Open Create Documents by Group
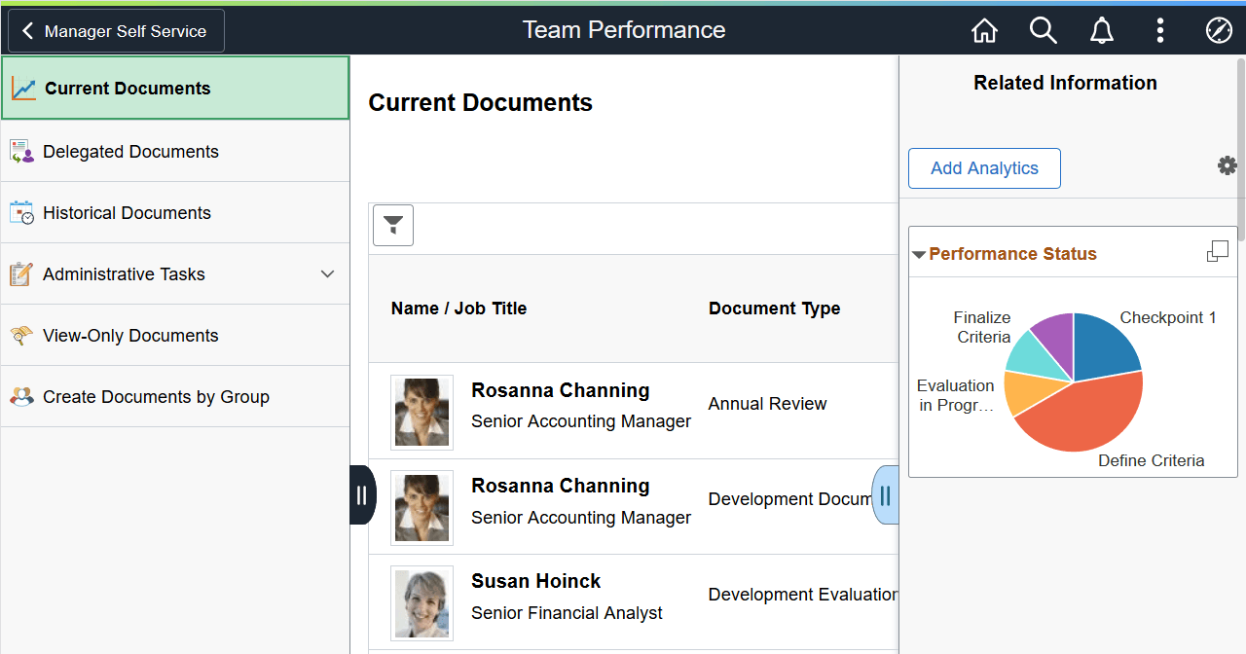The height and width of the screenshot is (654, 1246). [156, 397]
